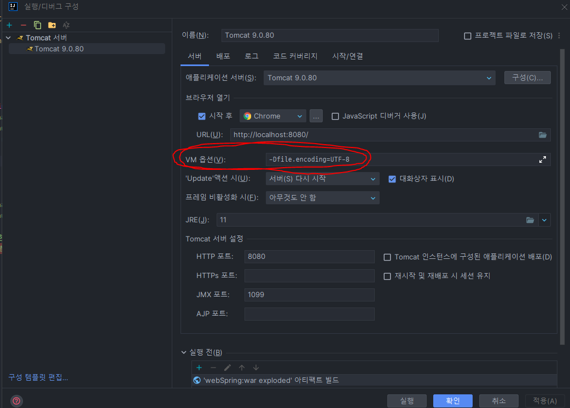
Task: Open more options next to save-to-project-file
Action: tap(559, 36)
